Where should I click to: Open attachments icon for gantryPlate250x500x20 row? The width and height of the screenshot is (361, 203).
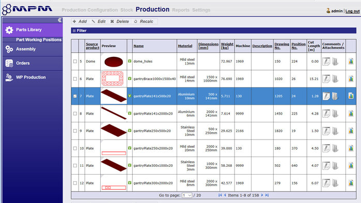click(335, 131)
